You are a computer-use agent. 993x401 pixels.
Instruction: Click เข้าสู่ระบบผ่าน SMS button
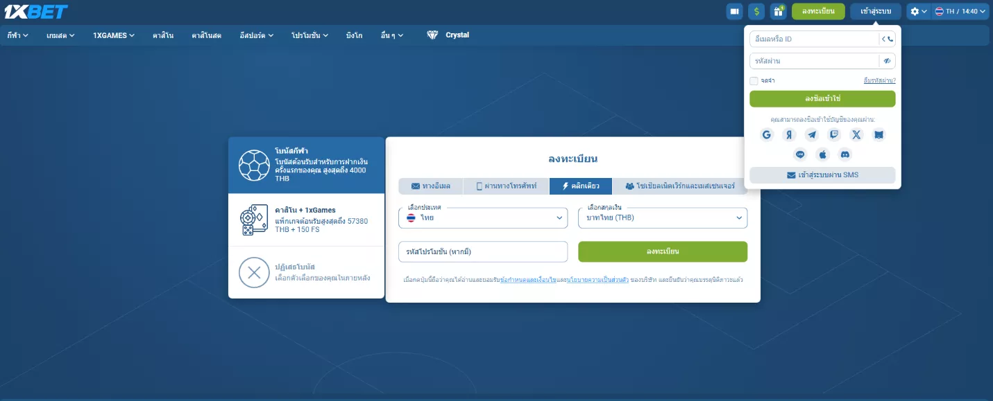point(822,175)
